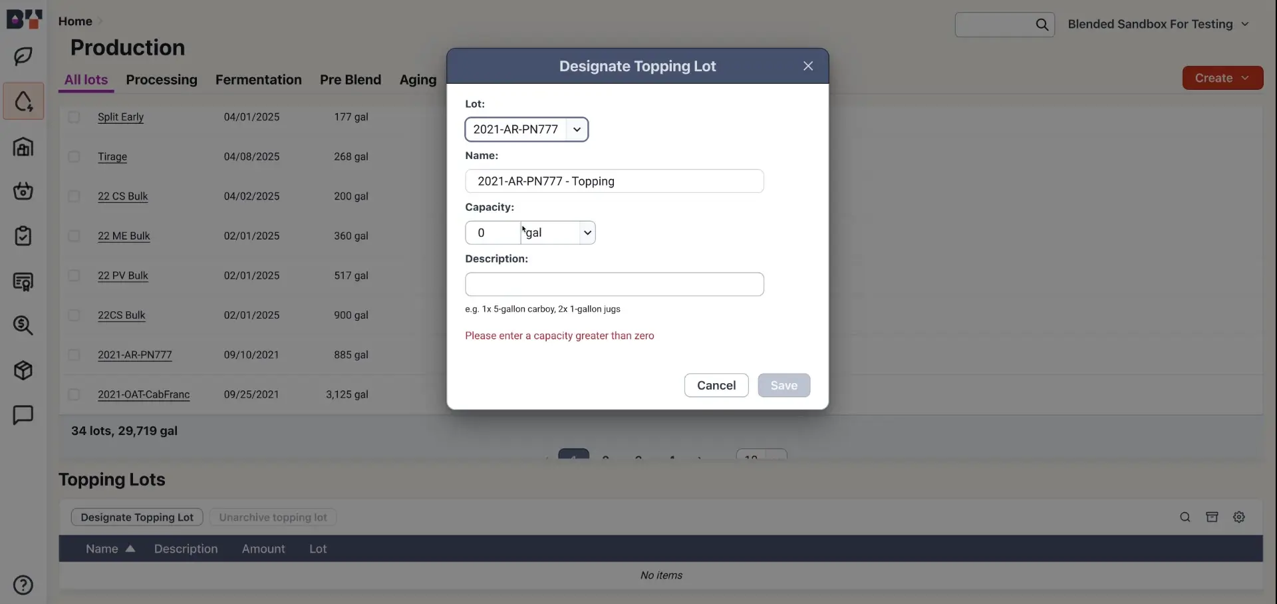The width and height of the screenshot is (1277, 604).
Task: Open the package box icon in sidebar
Action: tap(23, 371)
